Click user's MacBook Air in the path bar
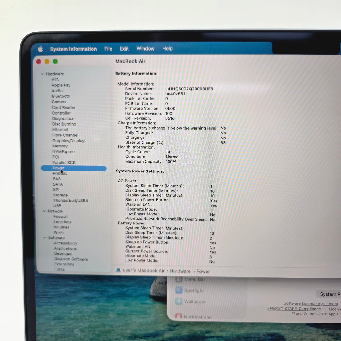Screen dimensions: 341x341 click(x=144, y=270)
